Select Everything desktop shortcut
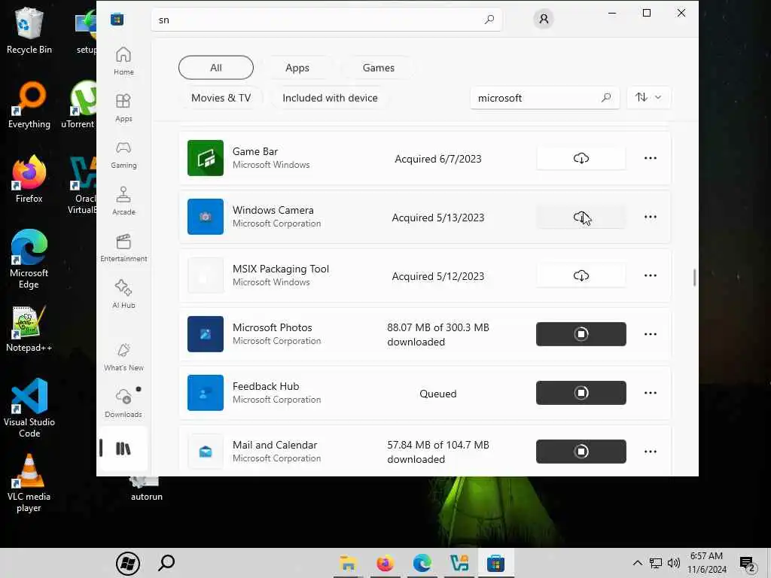Viewport: 771px width, 578px height. point(29,105)
